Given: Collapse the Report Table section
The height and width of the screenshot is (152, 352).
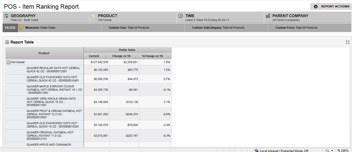Looking at the screenshot, I should tap(7, 42).
